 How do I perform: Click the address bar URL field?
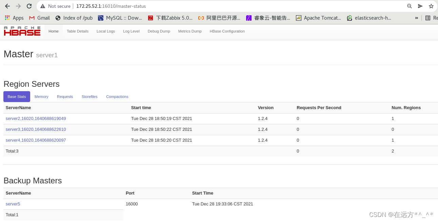pos(237,6)
